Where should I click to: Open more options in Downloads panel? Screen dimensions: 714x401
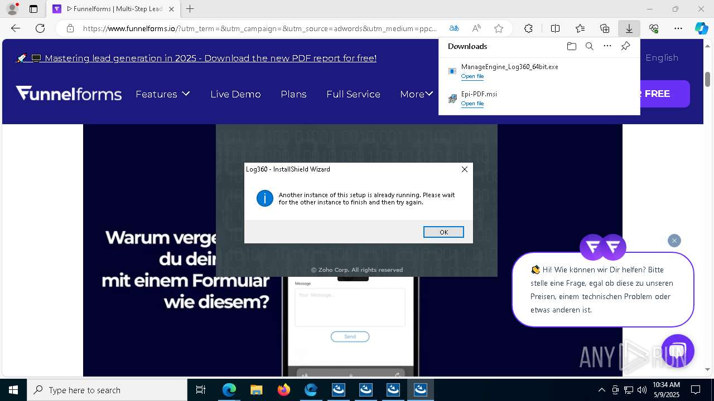(607, 46)
